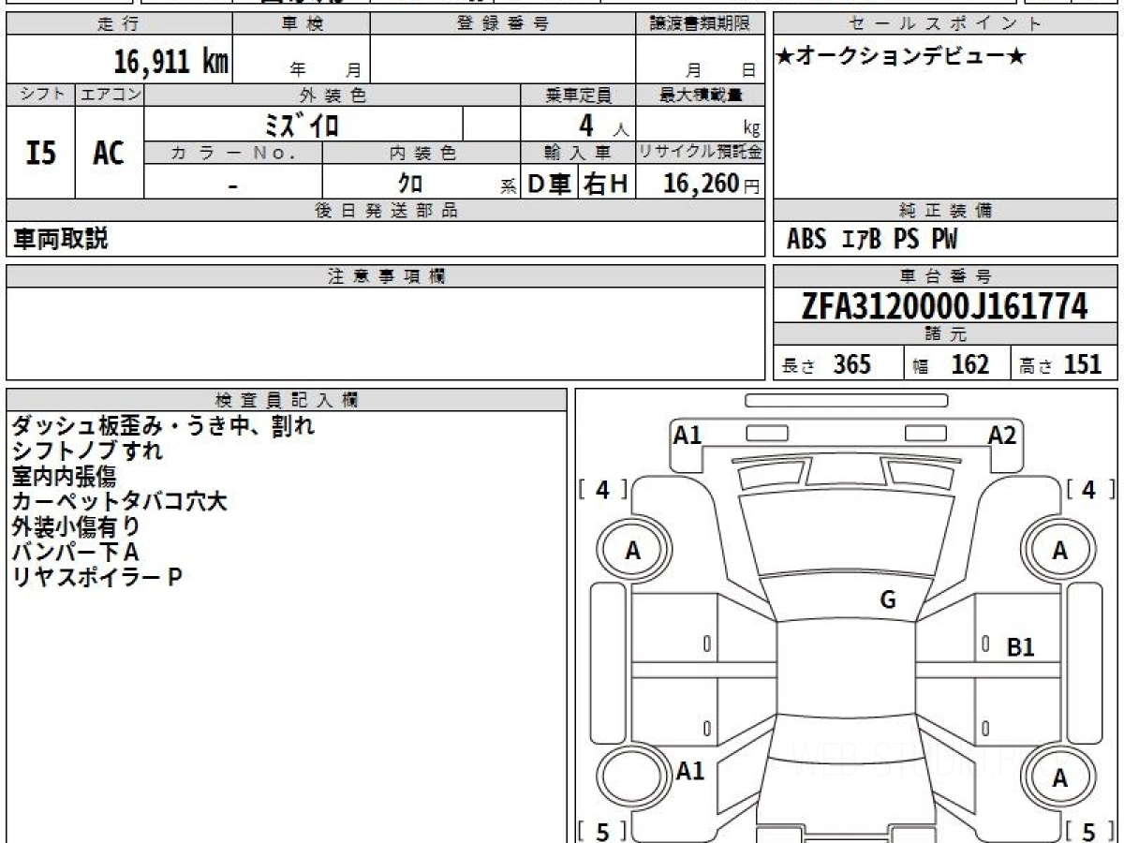Click the mileage value 16,911 km
The image size is (1124, 843).
point(170,62)
